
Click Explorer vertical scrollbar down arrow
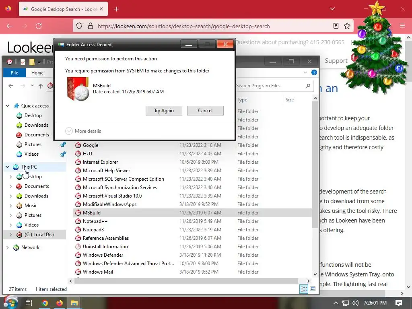coord(315,274)
